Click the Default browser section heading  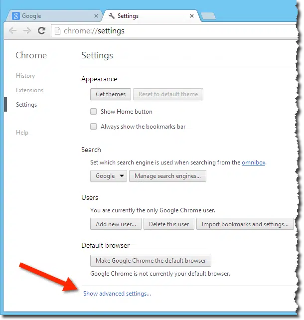click(106, 245)
